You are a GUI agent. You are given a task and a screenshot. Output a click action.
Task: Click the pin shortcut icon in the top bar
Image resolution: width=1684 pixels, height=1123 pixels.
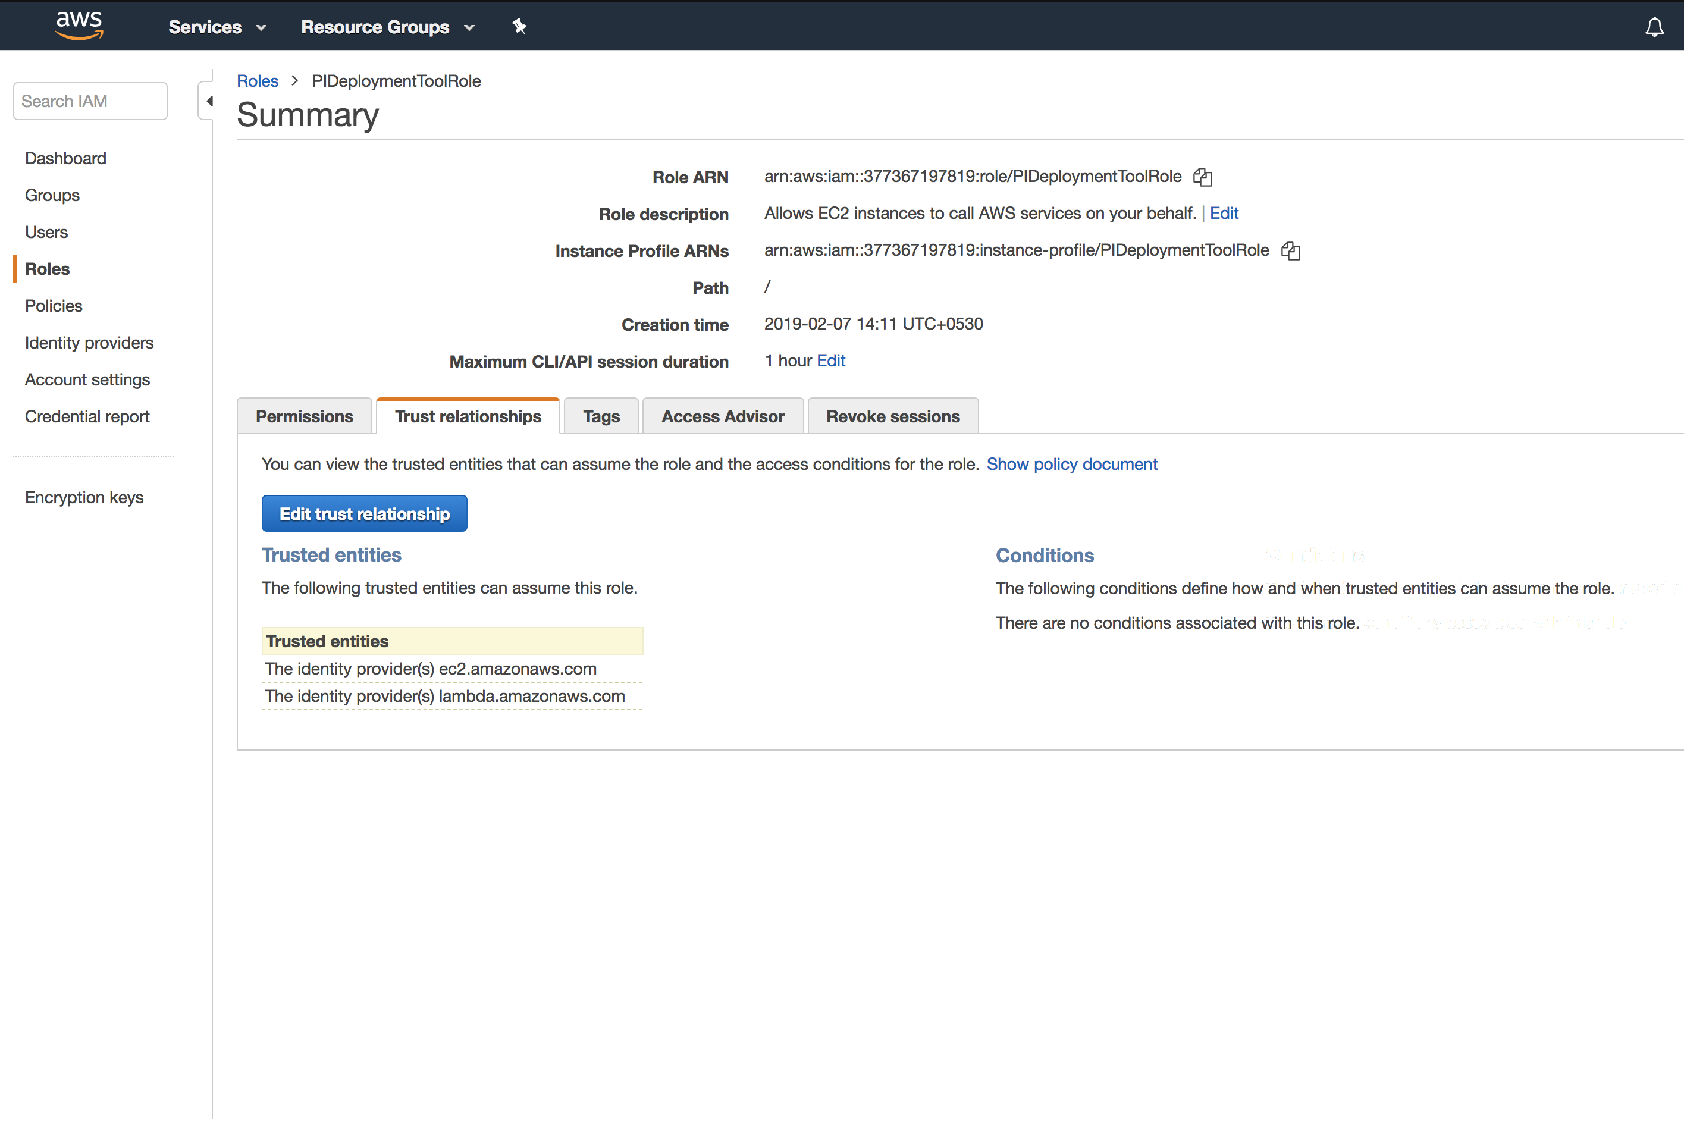pyautogui.click(x=519, y=27)
